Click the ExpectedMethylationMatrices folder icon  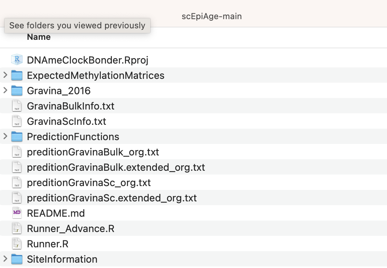17,75
